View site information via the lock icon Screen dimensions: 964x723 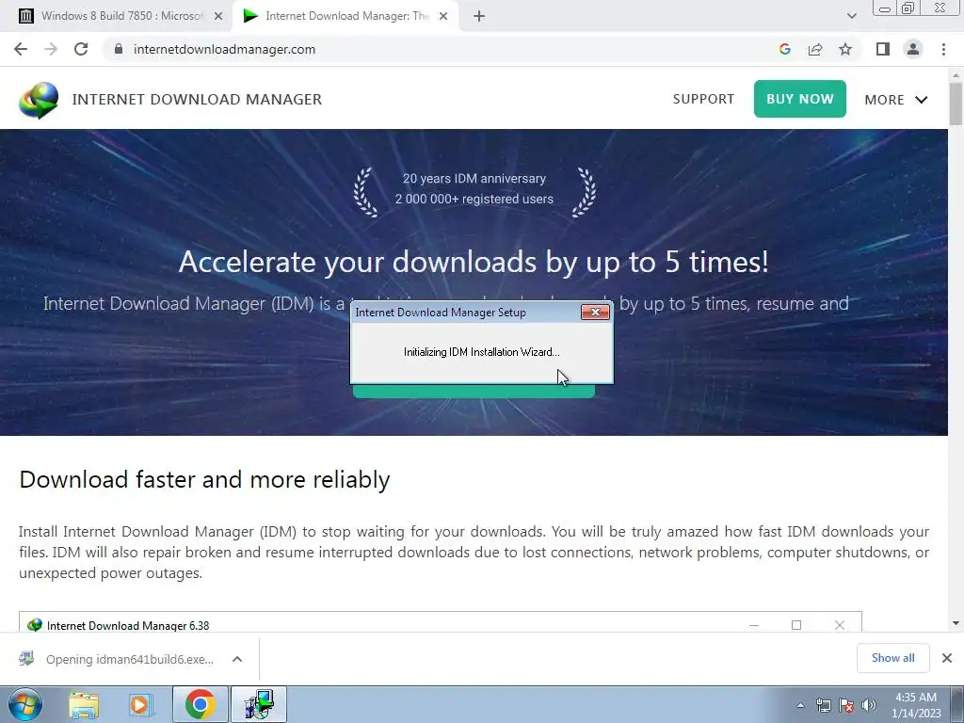(x=119, y=49)
